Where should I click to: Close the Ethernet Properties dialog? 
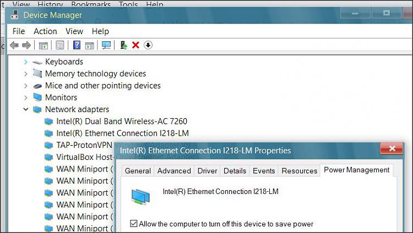(x=392, y=148)
